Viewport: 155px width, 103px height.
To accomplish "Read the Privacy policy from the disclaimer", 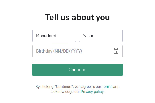I will click(92, 92).
